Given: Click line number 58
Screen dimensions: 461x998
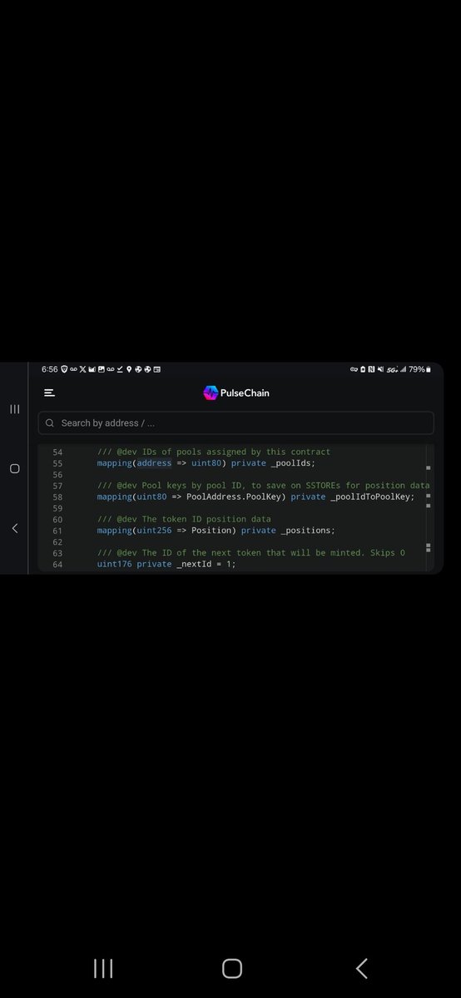Looking at the screenshot, I should click(57, 497).
